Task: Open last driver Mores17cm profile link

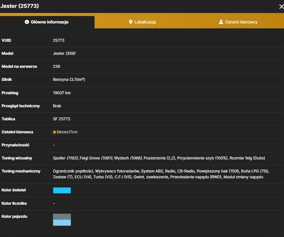Action: pos(67,132)
